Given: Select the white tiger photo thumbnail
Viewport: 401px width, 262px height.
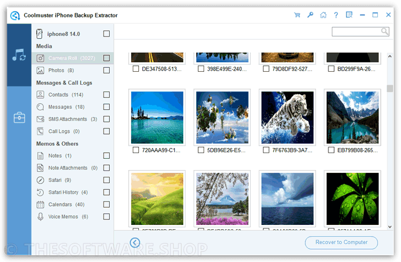Looking at the screenshot, I should (287, 117).
